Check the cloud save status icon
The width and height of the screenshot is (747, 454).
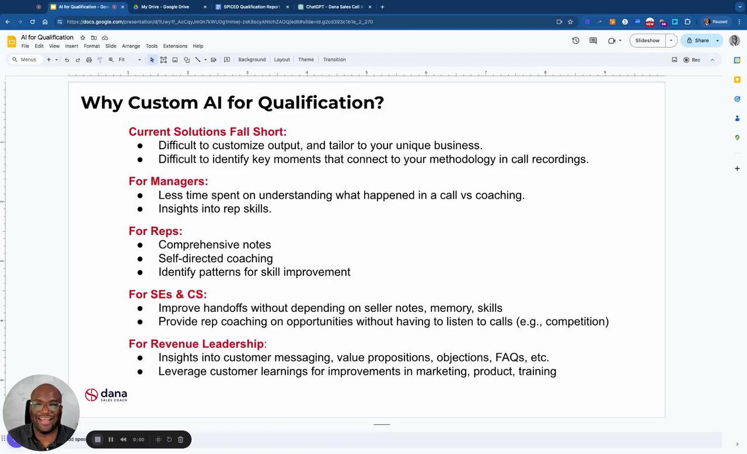pyautogui.click(x=104, y=38)
